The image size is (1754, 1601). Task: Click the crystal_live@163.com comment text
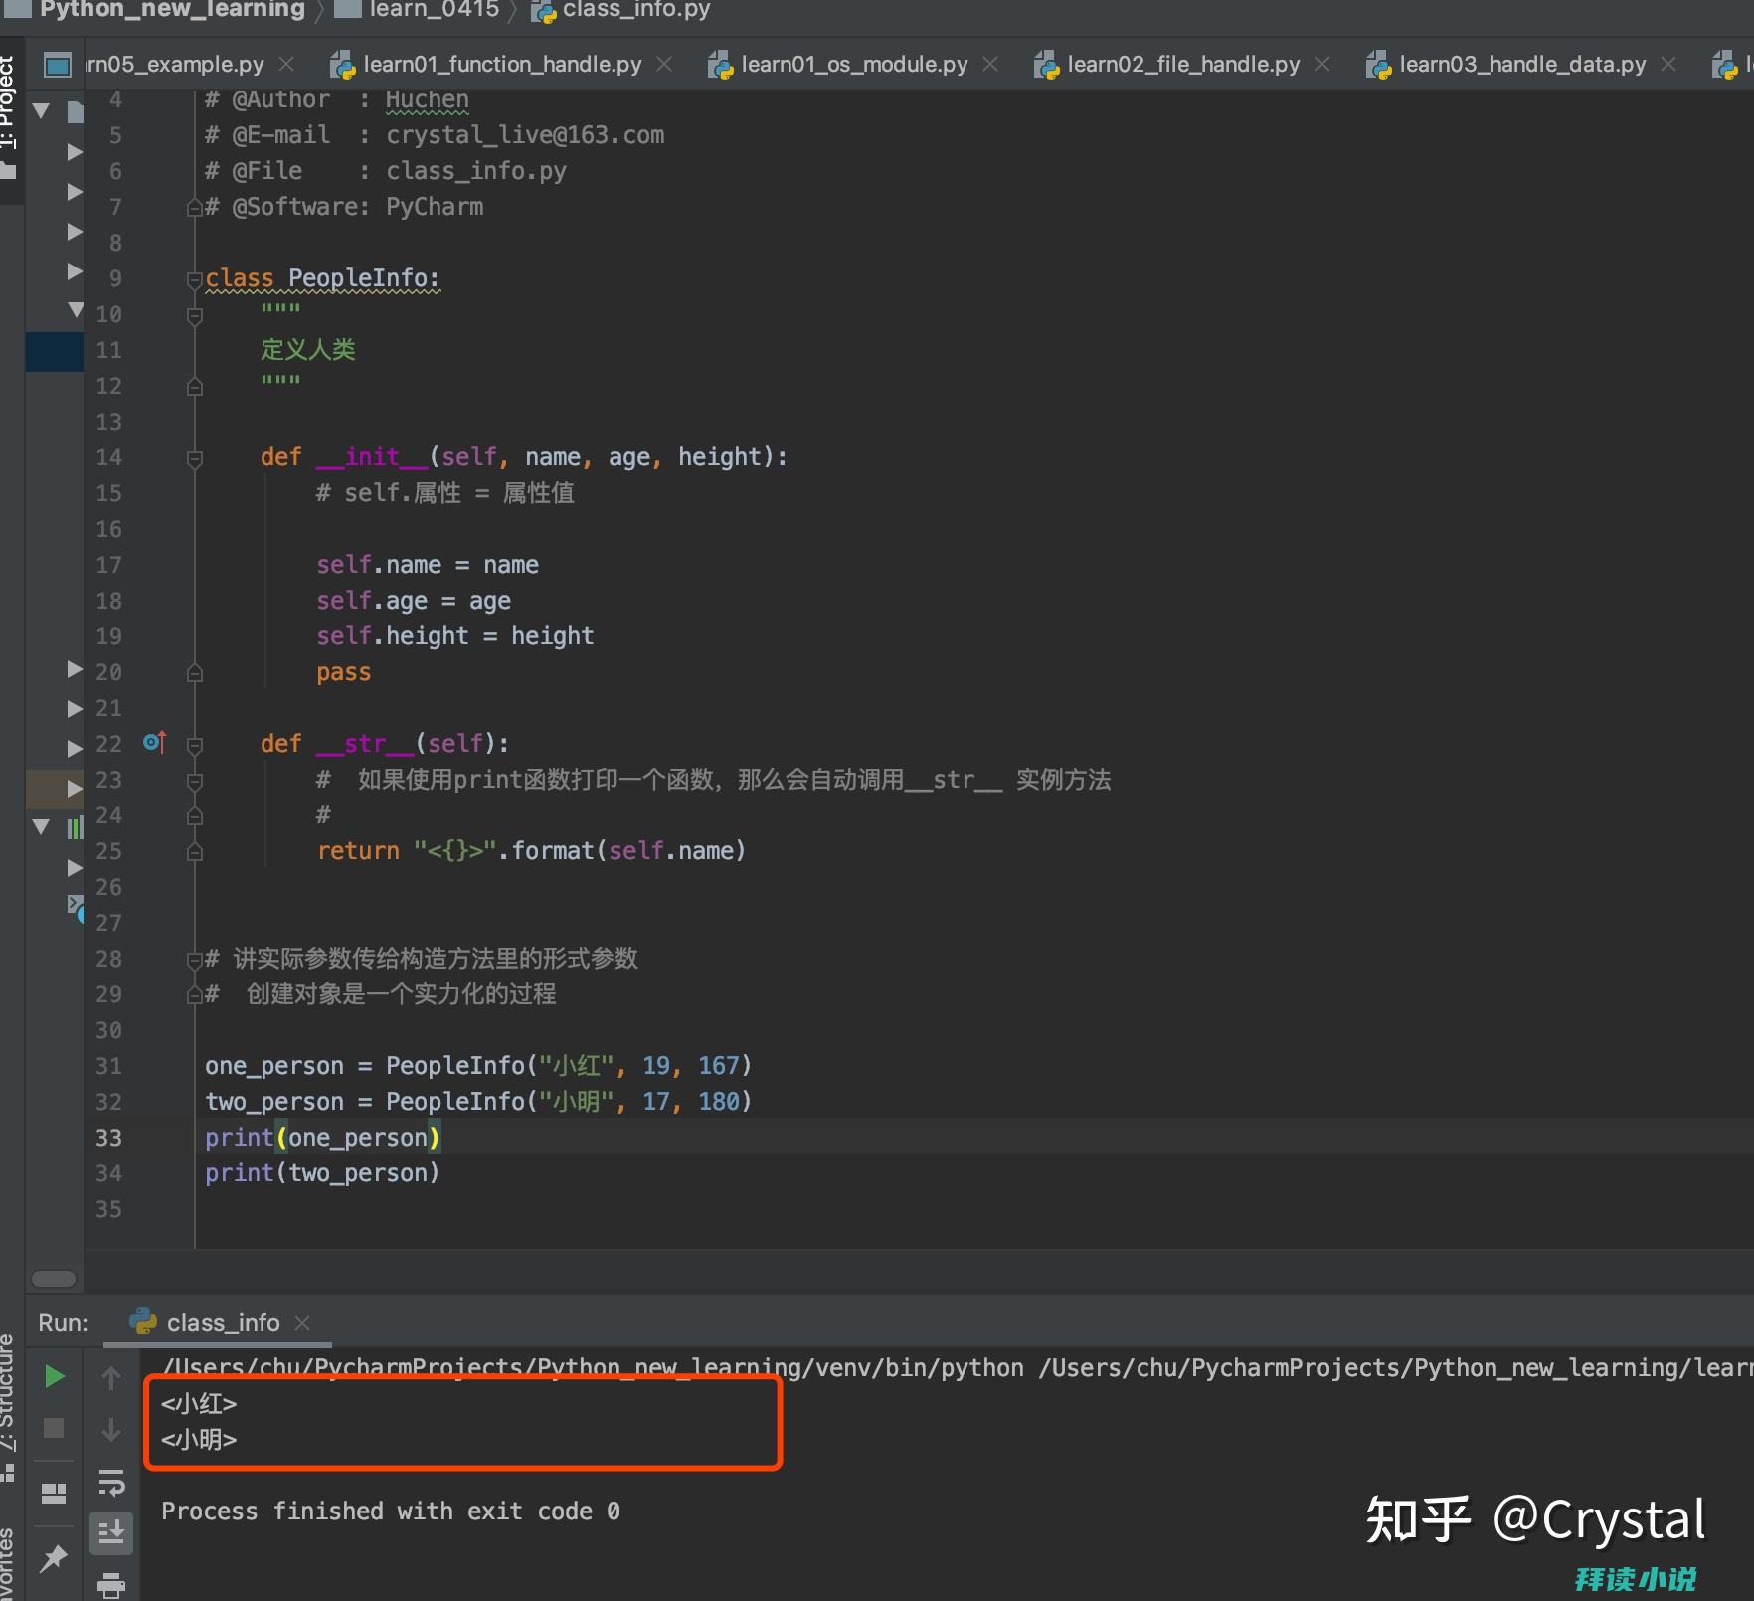pyautogui.click(x=525, y=135)
